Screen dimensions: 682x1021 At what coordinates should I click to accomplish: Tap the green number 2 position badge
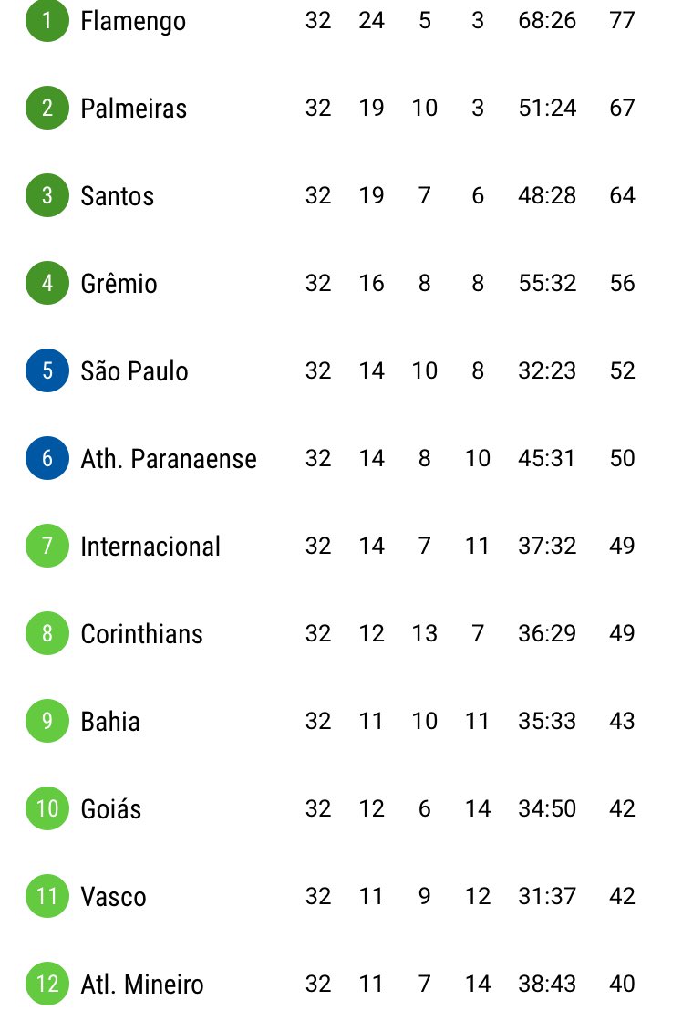[47, 108]
